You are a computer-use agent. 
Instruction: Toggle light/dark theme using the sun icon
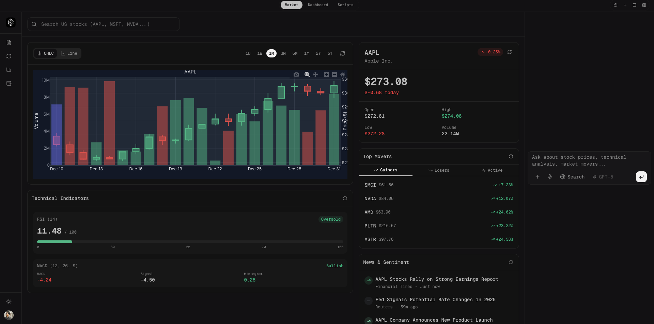click(x=9, y=302)
